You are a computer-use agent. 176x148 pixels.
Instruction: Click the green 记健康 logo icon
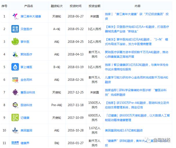click(x=15, y=118)
